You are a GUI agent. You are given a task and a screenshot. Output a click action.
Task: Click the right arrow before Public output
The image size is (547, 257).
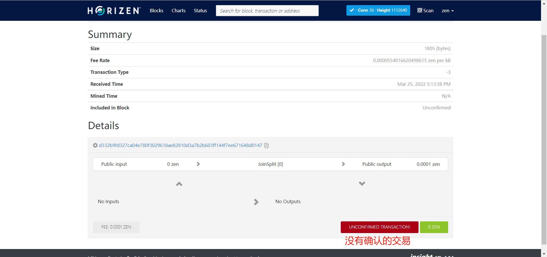pyautogui.click(x=343, y=164)
